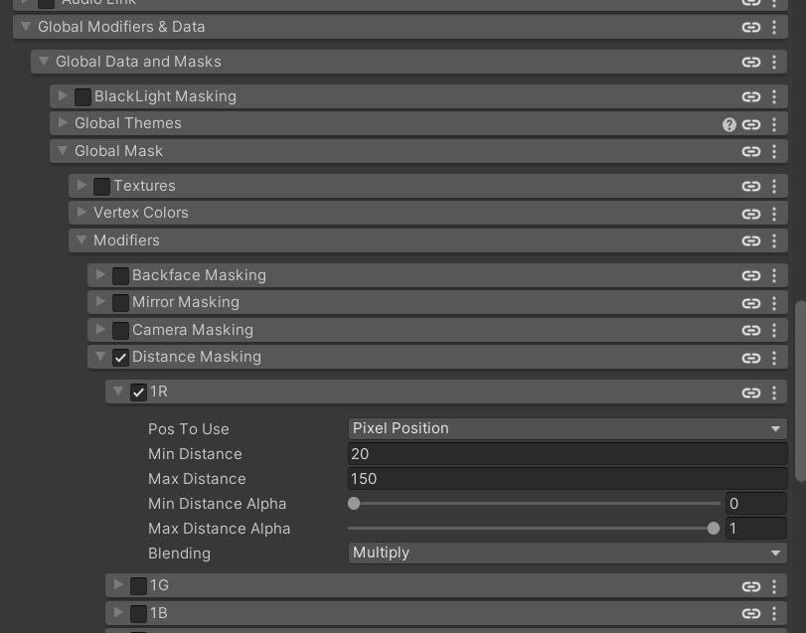Click the link icon on the 1R row
Image resolution: width=806 pixels, height=633 pixels.
pos(751,393)
